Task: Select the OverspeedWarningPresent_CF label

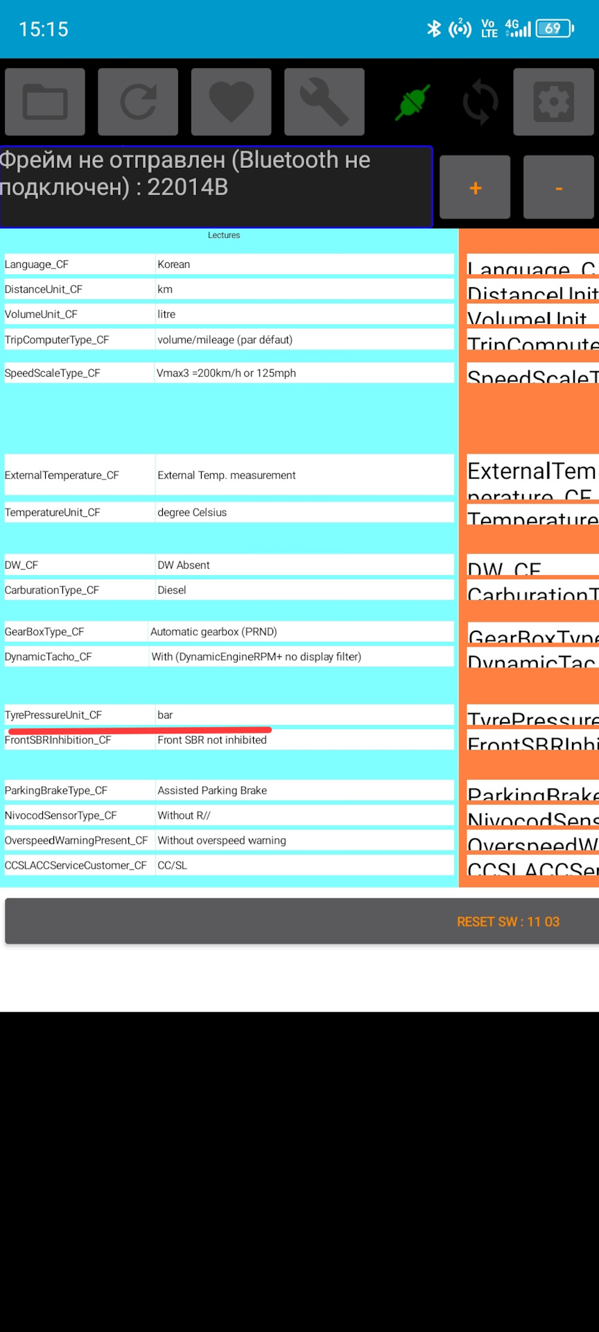Action: pyautogui.click(x=76, y=841)
